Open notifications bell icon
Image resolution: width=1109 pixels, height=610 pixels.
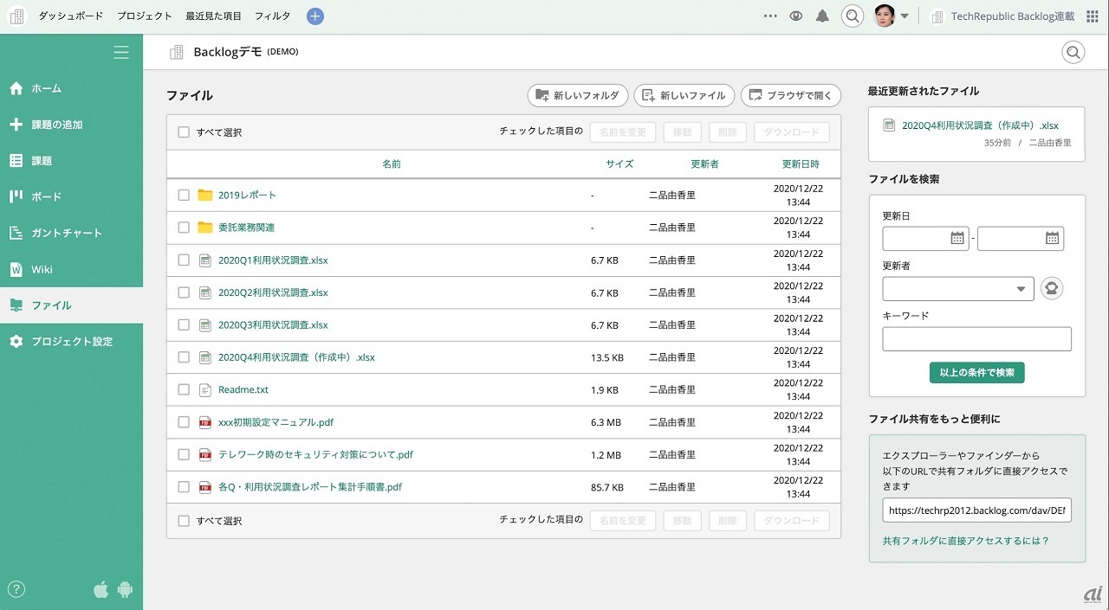pyautogui.click(x=822, y=16)
